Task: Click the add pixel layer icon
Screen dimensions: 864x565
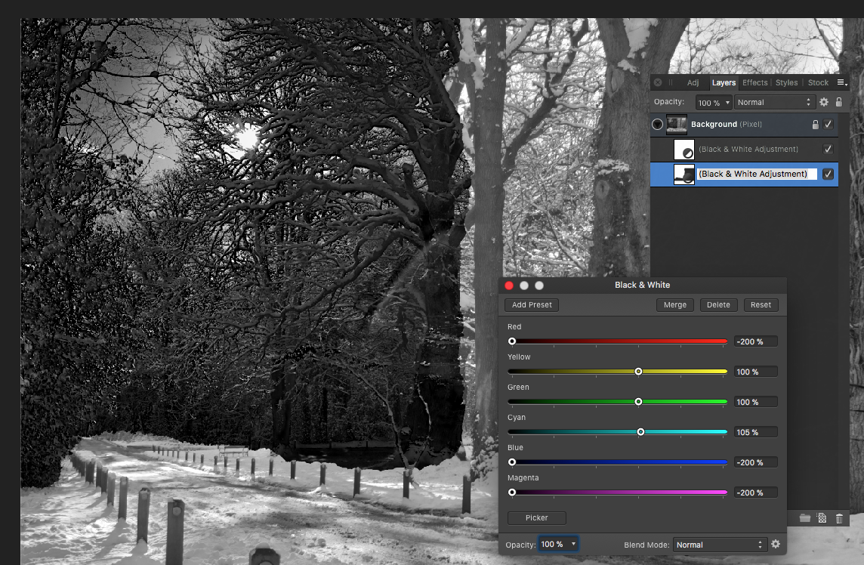Action: coord(822,518)
